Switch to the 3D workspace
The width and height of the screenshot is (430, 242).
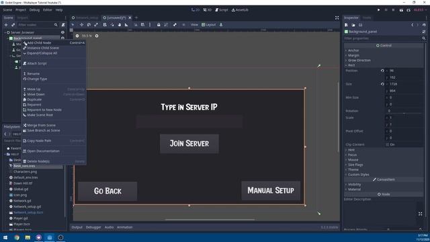click(x=208, y=10)
